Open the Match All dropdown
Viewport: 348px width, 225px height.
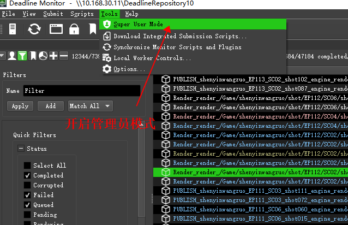(x=91, y=106)
